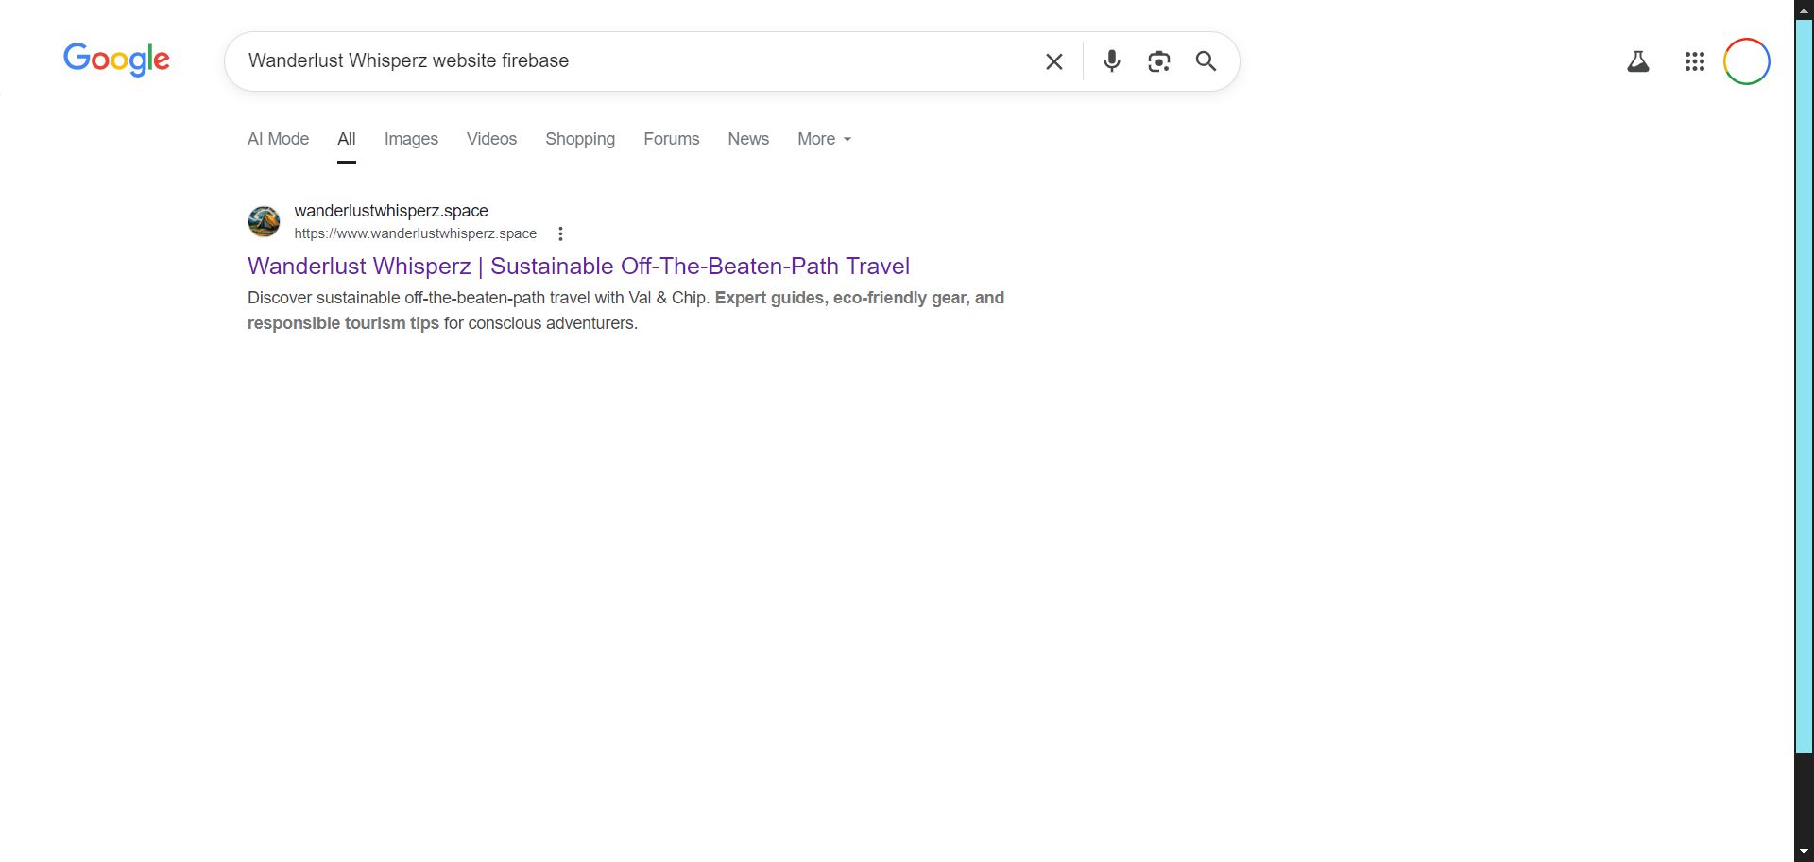Open three-dot menu beside result URL

[560, 233]
